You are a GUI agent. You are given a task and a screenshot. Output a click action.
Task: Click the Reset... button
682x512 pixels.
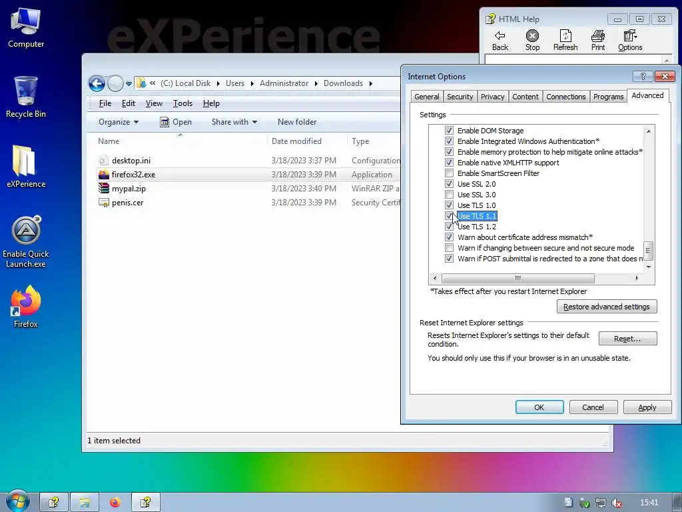627,338
